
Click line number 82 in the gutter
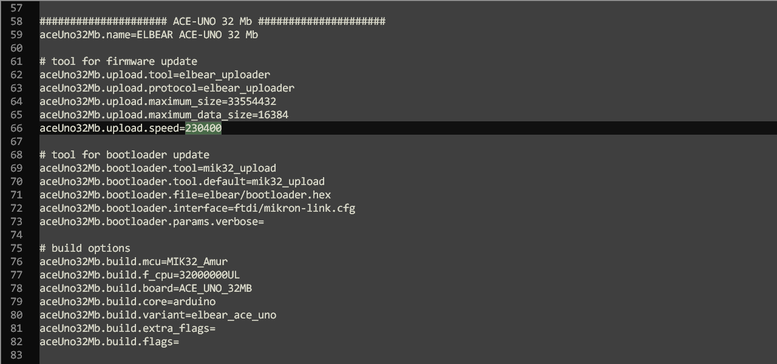point(16,342)
